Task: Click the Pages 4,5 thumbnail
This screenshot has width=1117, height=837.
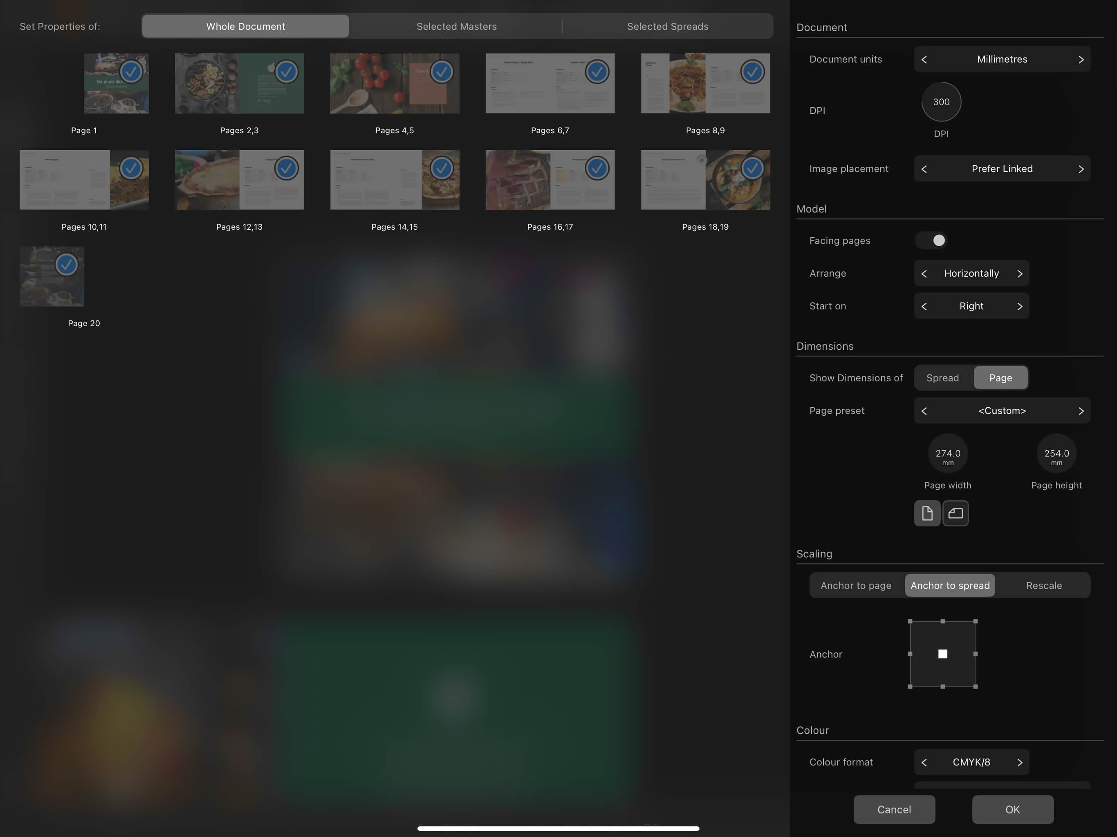Action: pyautogui.click(x=394, y=83)
